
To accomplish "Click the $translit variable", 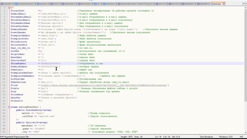I will [17, 101].
